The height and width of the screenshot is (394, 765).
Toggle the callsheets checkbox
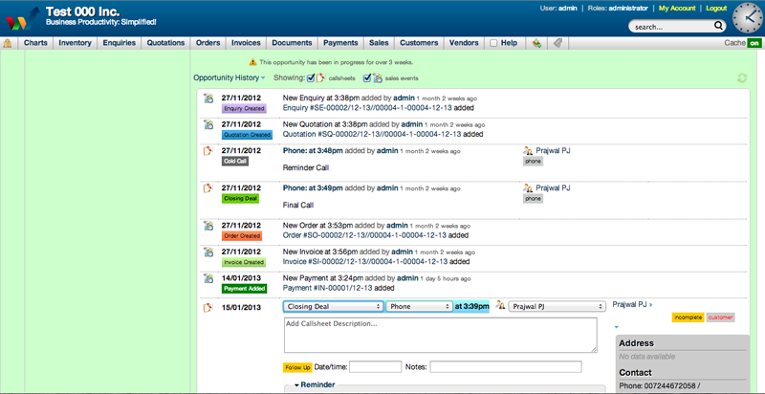pos(311,77)
